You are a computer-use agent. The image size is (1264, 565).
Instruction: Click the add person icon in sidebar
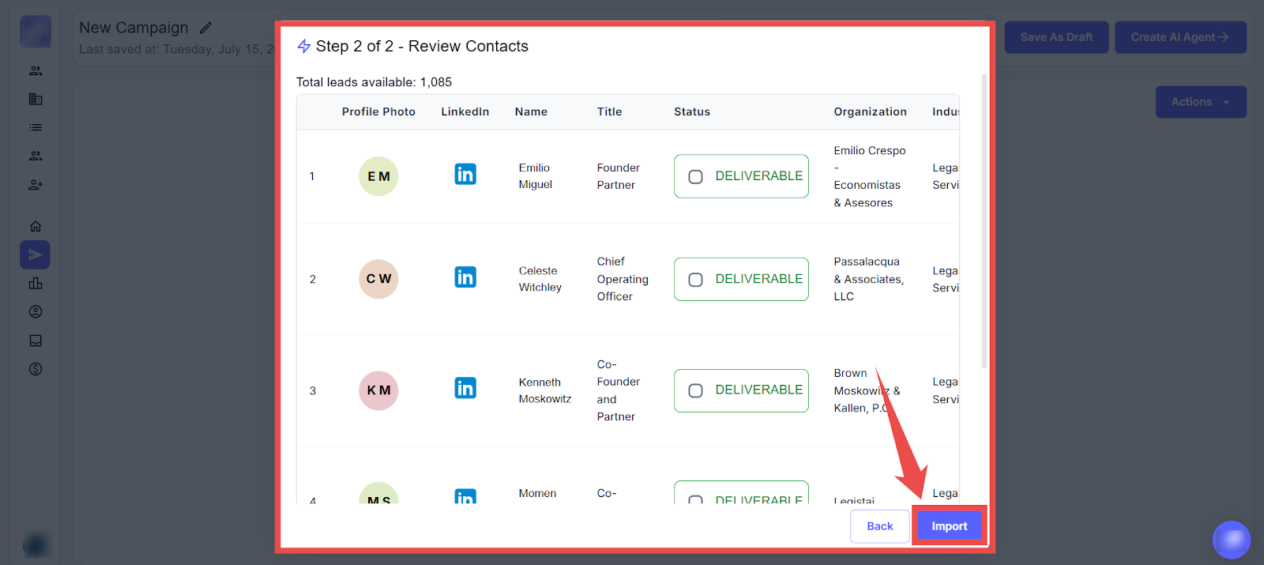(36, 185)
